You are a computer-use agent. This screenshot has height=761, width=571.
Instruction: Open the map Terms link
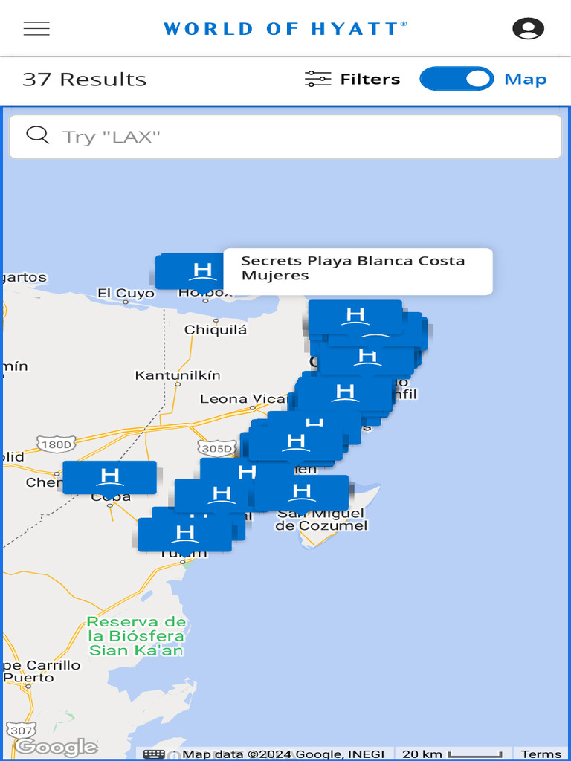click(x=541, y=755)
